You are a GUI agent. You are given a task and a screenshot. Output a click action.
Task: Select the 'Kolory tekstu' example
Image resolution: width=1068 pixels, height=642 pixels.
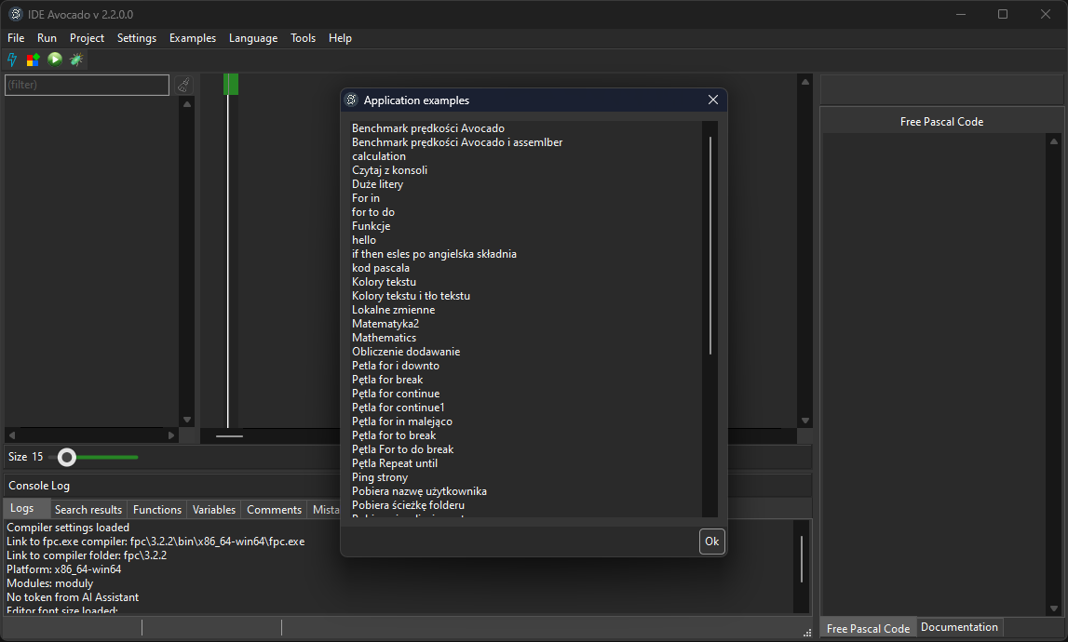coord(385,282)
